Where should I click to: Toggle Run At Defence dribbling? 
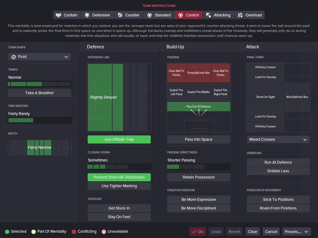pyautogui.click(x=278, y=162)
